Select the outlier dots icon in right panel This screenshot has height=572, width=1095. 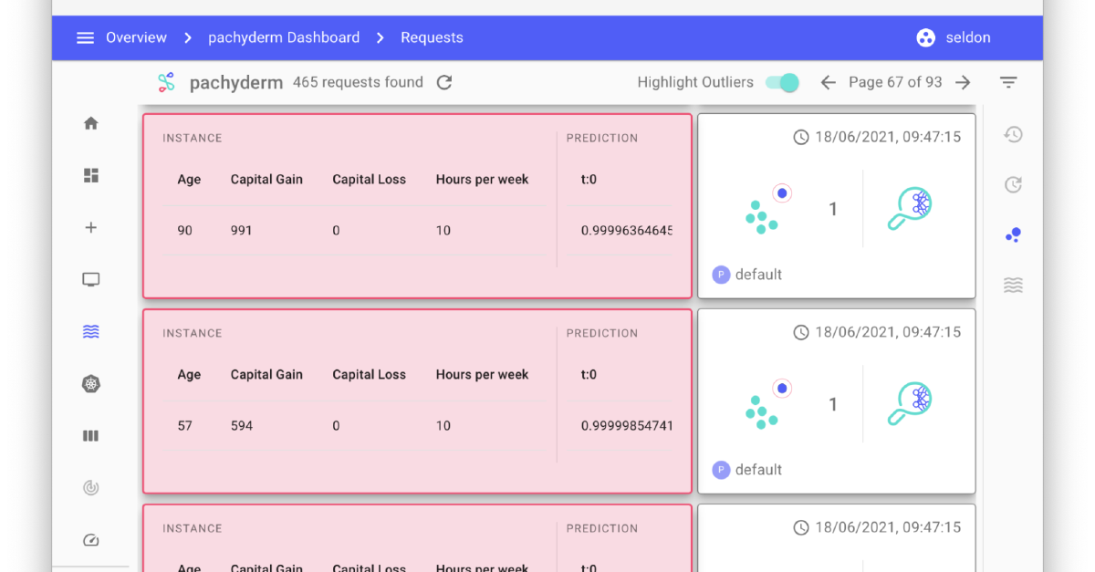(x=1013, y=235)
